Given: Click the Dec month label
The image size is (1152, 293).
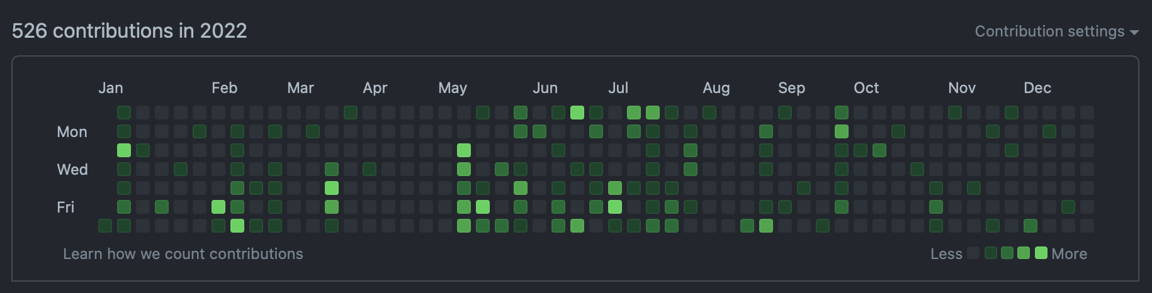Looking at the screenshot, I should coord(1037,88).
